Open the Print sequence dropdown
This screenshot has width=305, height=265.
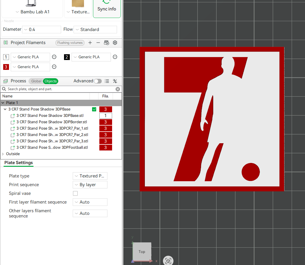click(90, 185)
